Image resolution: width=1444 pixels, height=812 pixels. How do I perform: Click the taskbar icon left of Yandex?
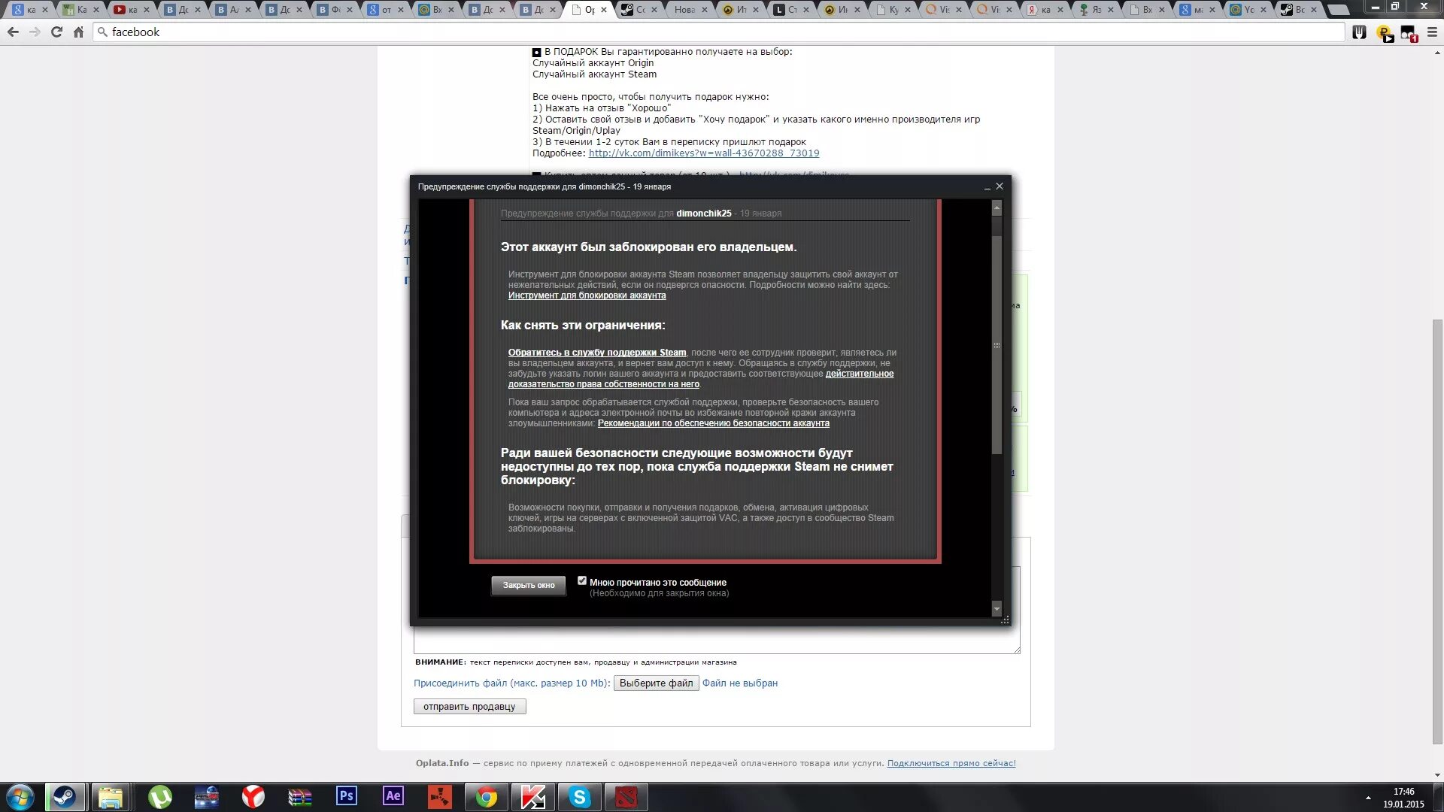[206, 797]
